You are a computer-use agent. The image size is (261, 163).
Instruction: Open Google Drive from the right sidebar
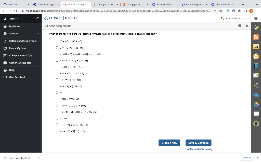(256, 104)
